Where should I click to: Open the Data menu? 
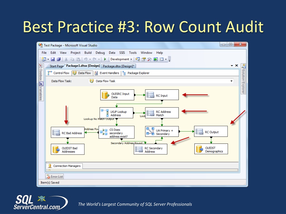[x=112, y=53]
